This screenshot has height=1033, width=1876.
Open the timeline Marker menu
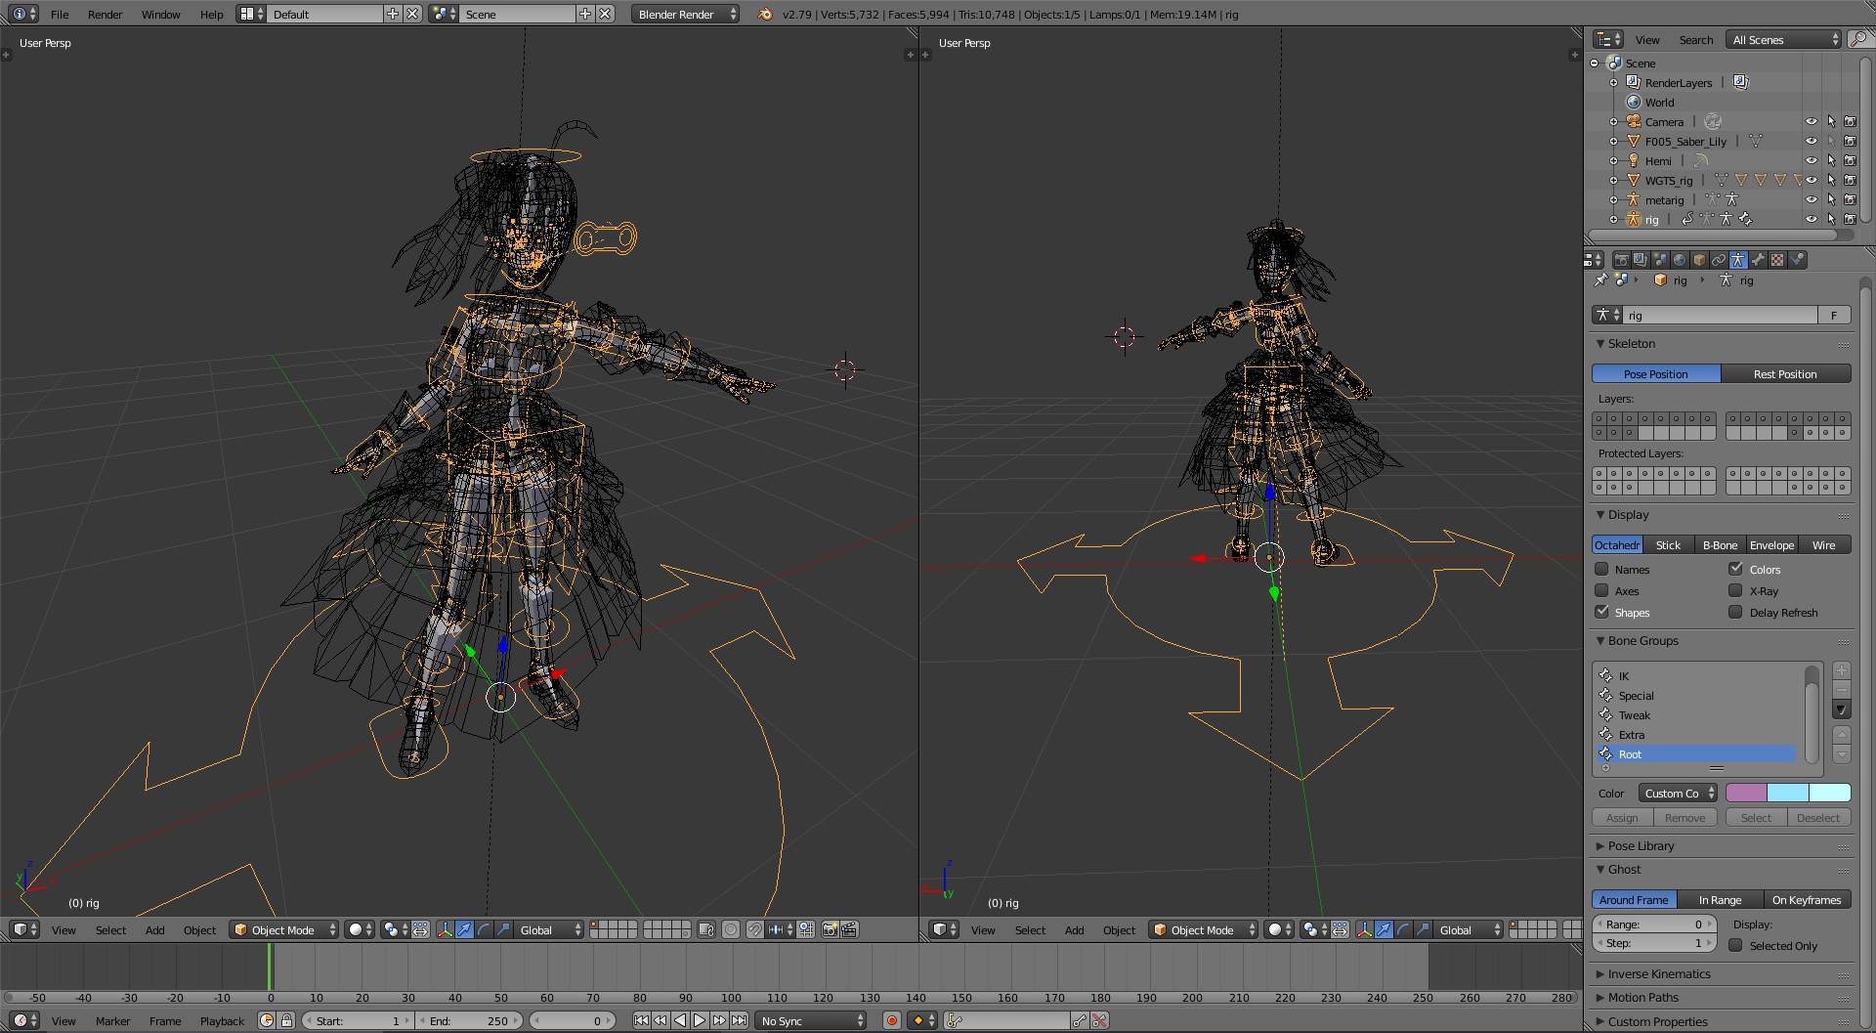pos(112,1020)
